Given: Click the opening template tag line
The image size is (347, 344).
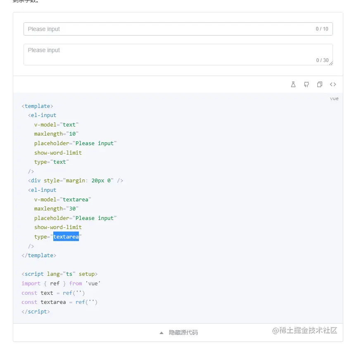Looking at the screenshot, I should pos(38,106).
